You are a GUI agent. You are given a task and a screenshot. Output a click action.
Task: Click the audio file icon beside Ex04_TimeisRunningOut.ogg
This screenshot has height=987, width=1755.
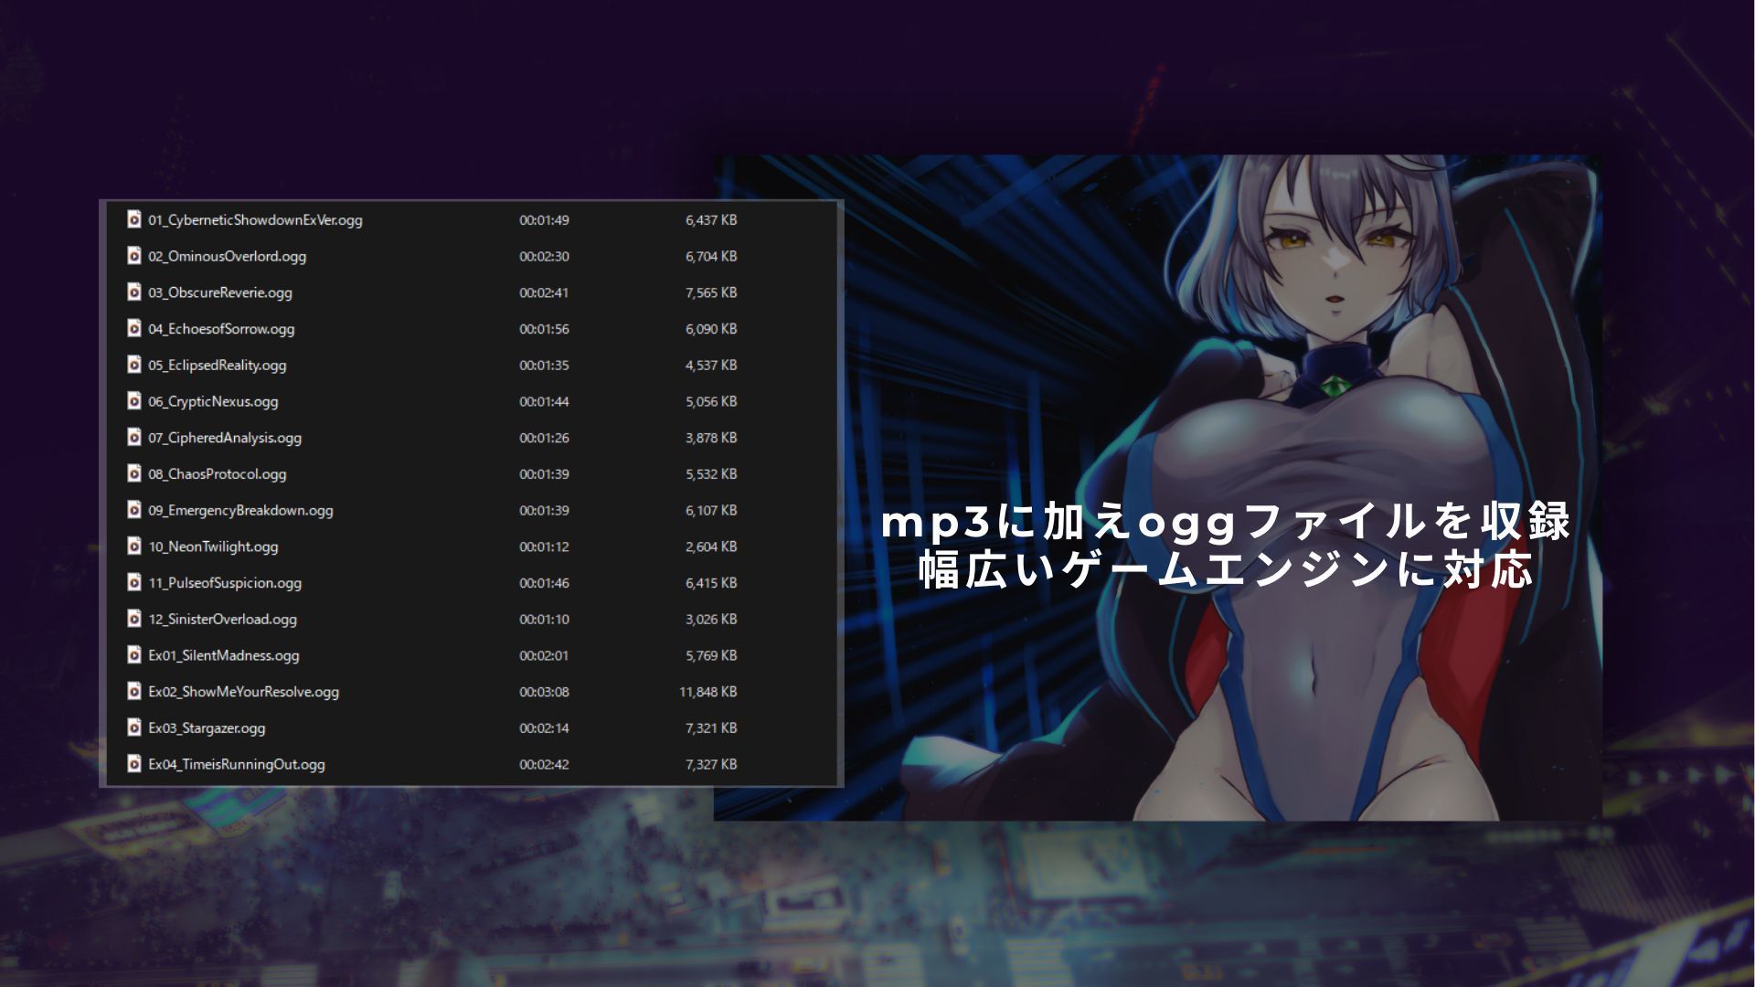tap(133, 764)
